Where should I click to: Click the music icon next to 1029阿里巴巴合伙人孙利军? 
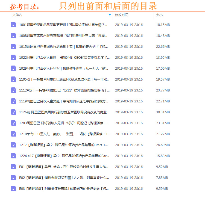[x=14, y=68]
